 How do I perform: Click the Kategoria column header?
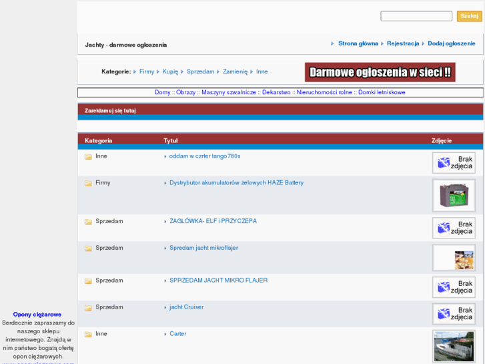click(98, 141)
